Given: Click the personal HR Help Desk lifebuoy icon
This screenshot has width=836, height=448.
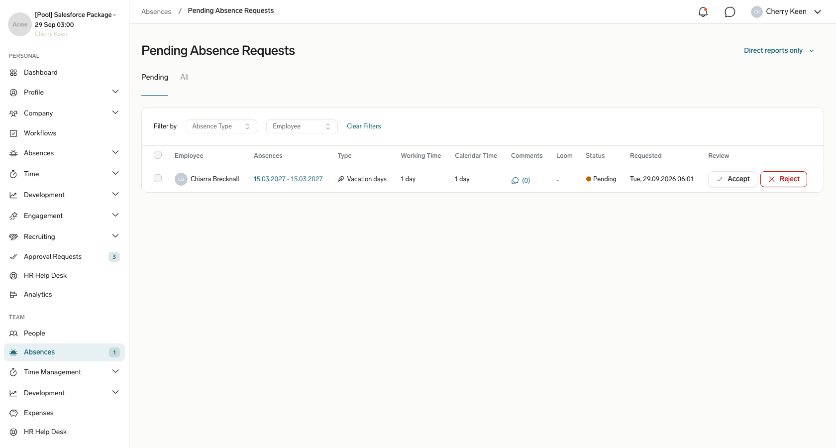Looking at the screenshot, I should click(13, 276).
